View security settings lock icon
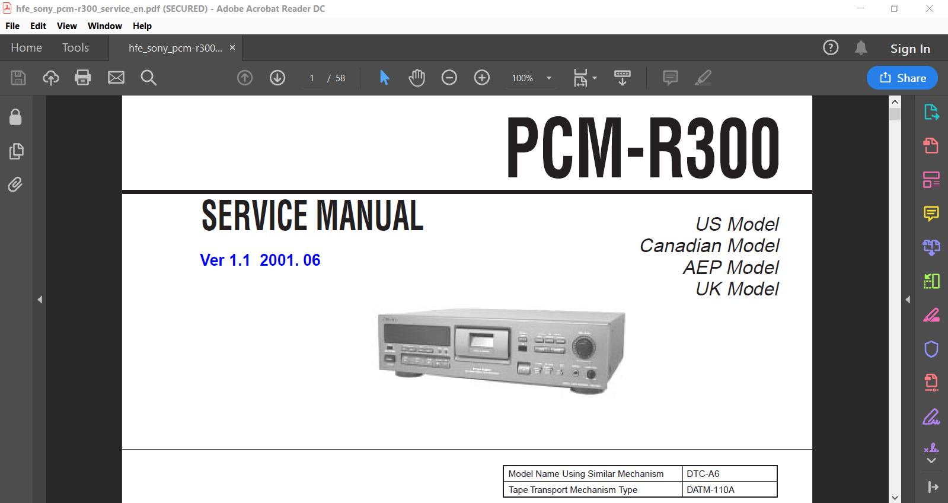Image resolution: width=948 pixels, height=503 pixels. click(x=15, y=117)
